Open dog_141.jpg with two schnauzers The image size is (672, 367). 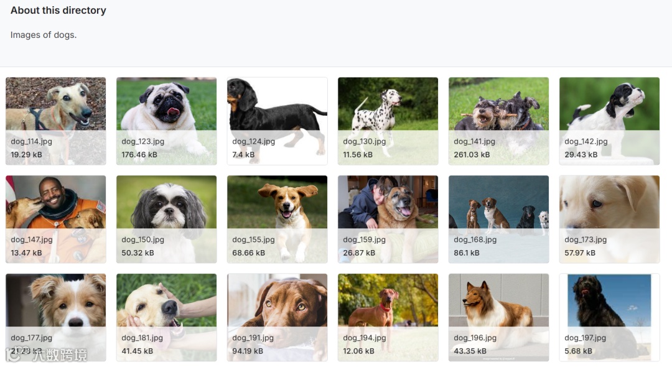point(498,121)
